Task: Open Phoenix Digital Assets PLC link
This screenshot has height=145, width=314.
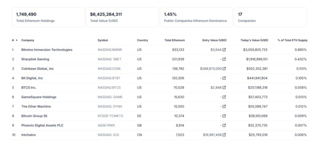Action: pyautogui.click(x=42, y=125)
